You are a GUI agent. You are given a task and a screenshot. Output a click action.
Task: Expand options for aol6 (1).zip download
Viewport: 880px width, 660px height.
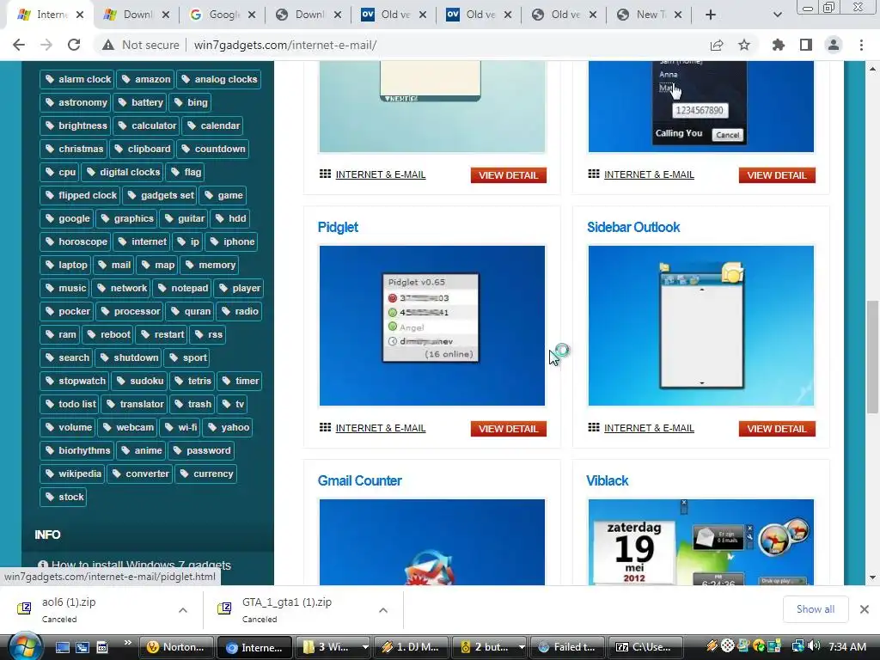[x=183, y=610]
